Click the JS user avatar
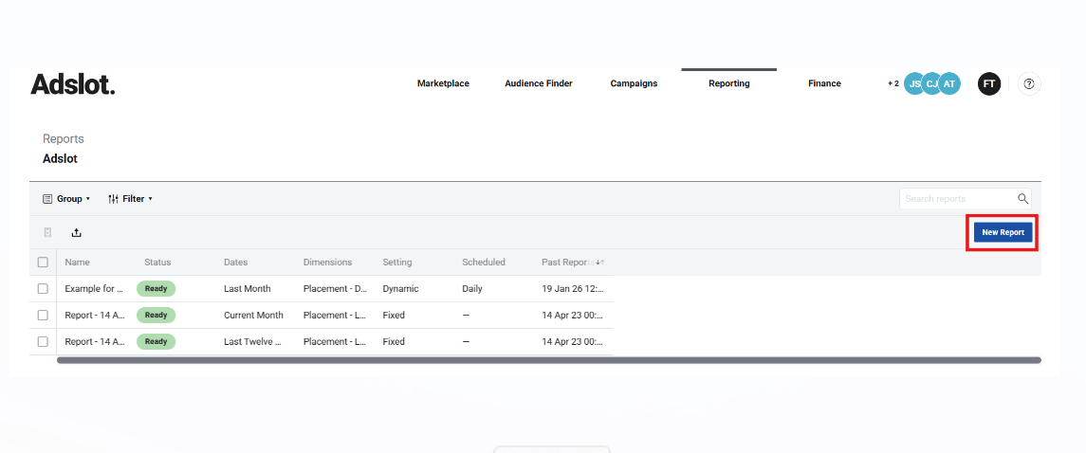Screen dimensions: 1086x453 [913, 84]
